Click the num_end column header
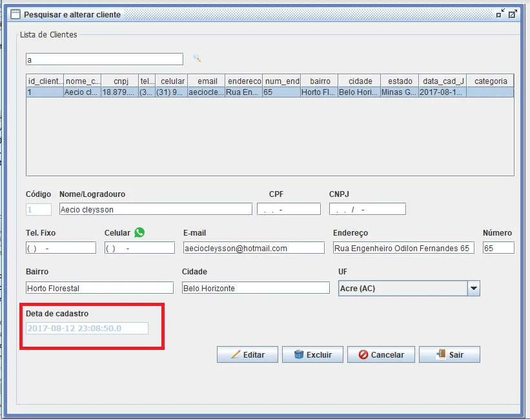This screenshot has height=419, width=530. pyautogui.click(x=281, y=81)
